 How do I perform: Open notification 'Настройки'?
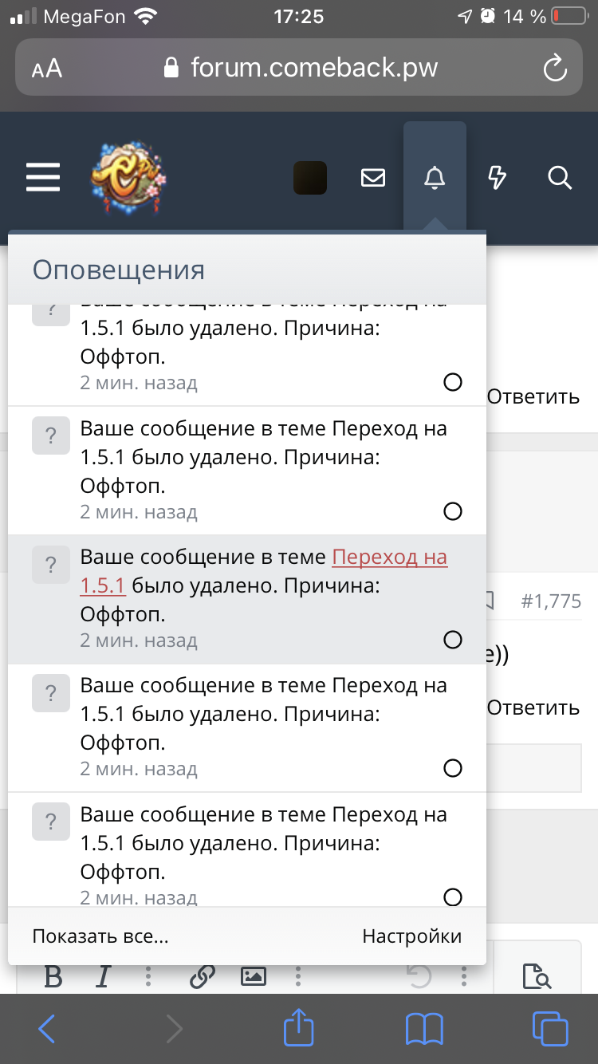click(x=411, y=936)
